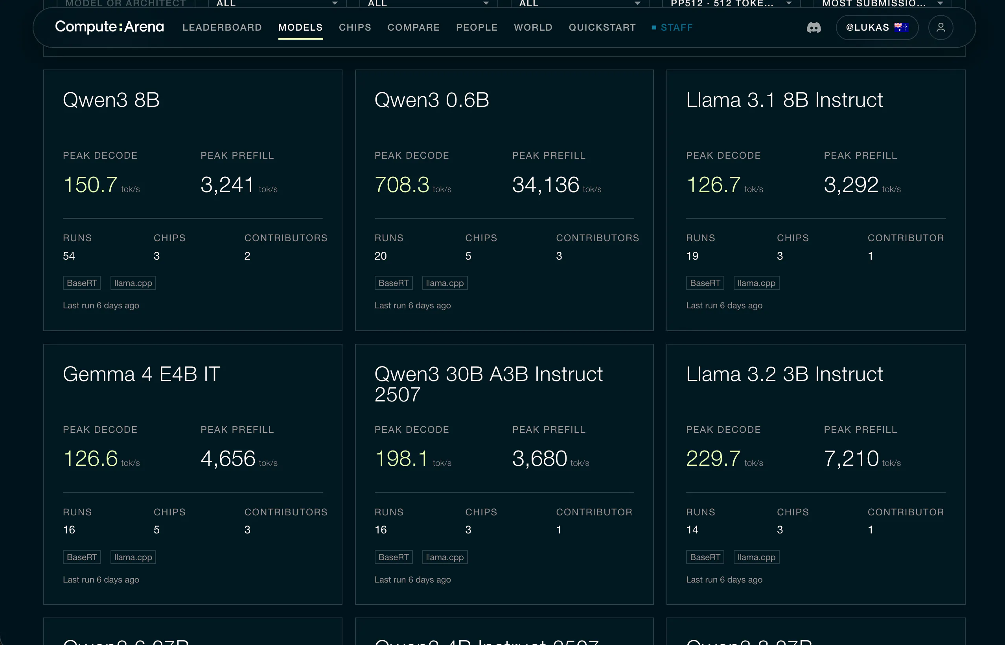Click the llama.cpp tag on Qwen3 0.6B

pyautogui.click(x=445, y=283)
